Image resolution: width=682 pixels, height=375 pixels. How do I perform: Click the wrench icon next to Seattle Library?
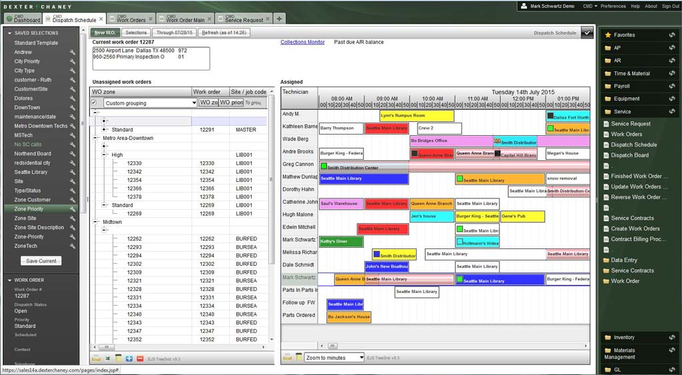(73, 173)
